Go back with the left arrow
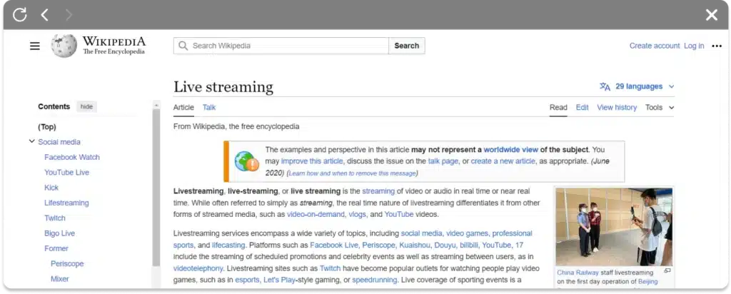This screenshot has height=294, width=731. (x=45, y=15)
